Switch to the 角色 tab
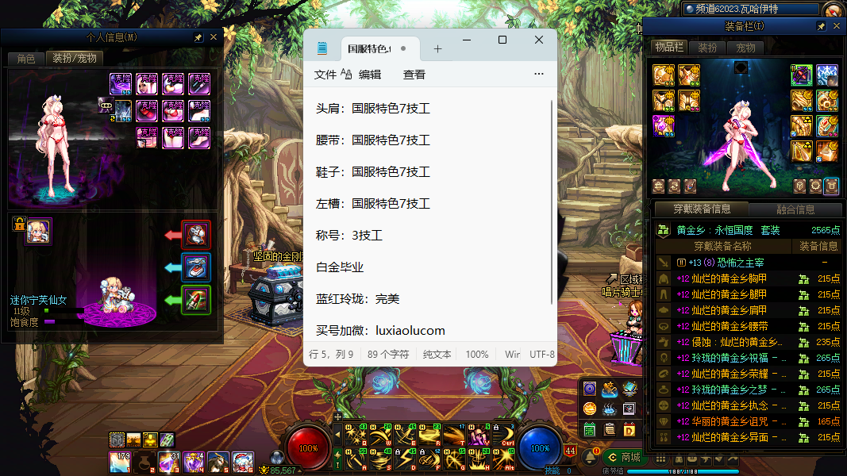The width and height of the screenshot is (847, 476). [x=25, y=59]
